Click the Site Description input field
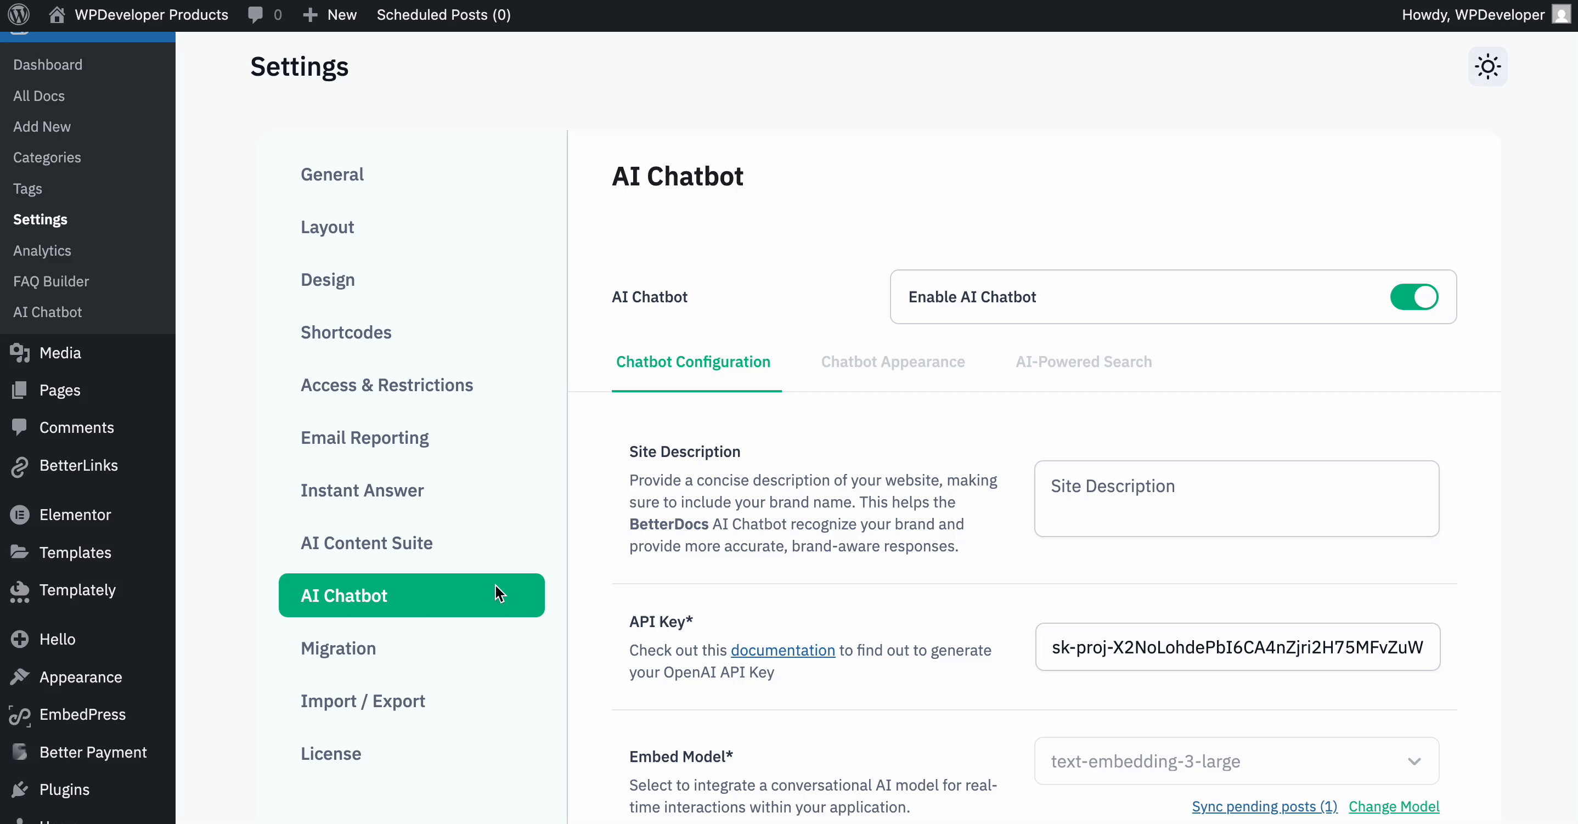Image resolution: width=1578 pixels, height=824 pixels. click(x=1236, y=498)
